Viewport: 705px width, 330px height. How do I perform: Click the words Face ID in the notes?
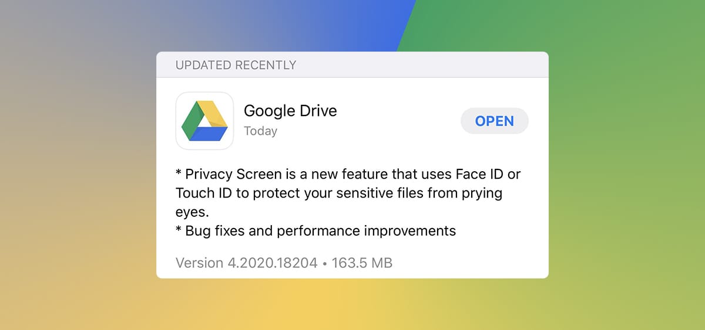(x=474, y=174)
